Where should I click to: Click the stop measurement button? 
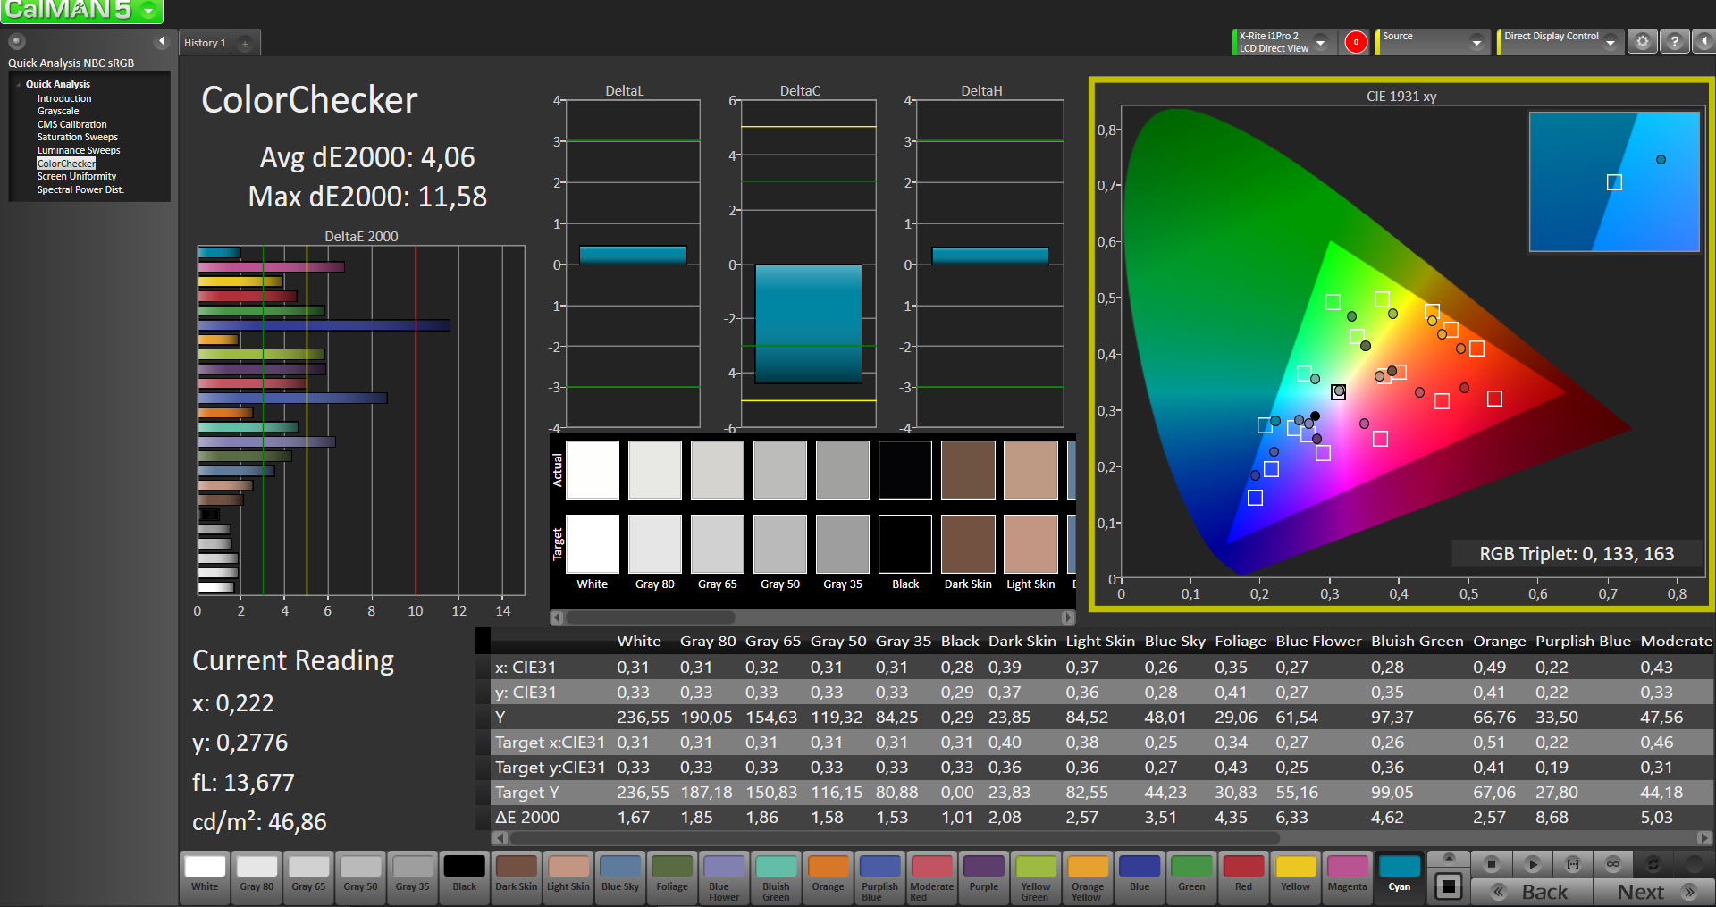point(1491,864)
